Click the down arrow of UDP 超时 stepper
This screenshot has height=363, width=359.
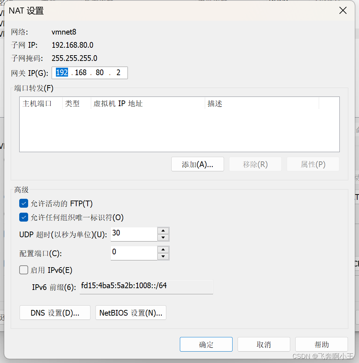click(x=163, y=237)
